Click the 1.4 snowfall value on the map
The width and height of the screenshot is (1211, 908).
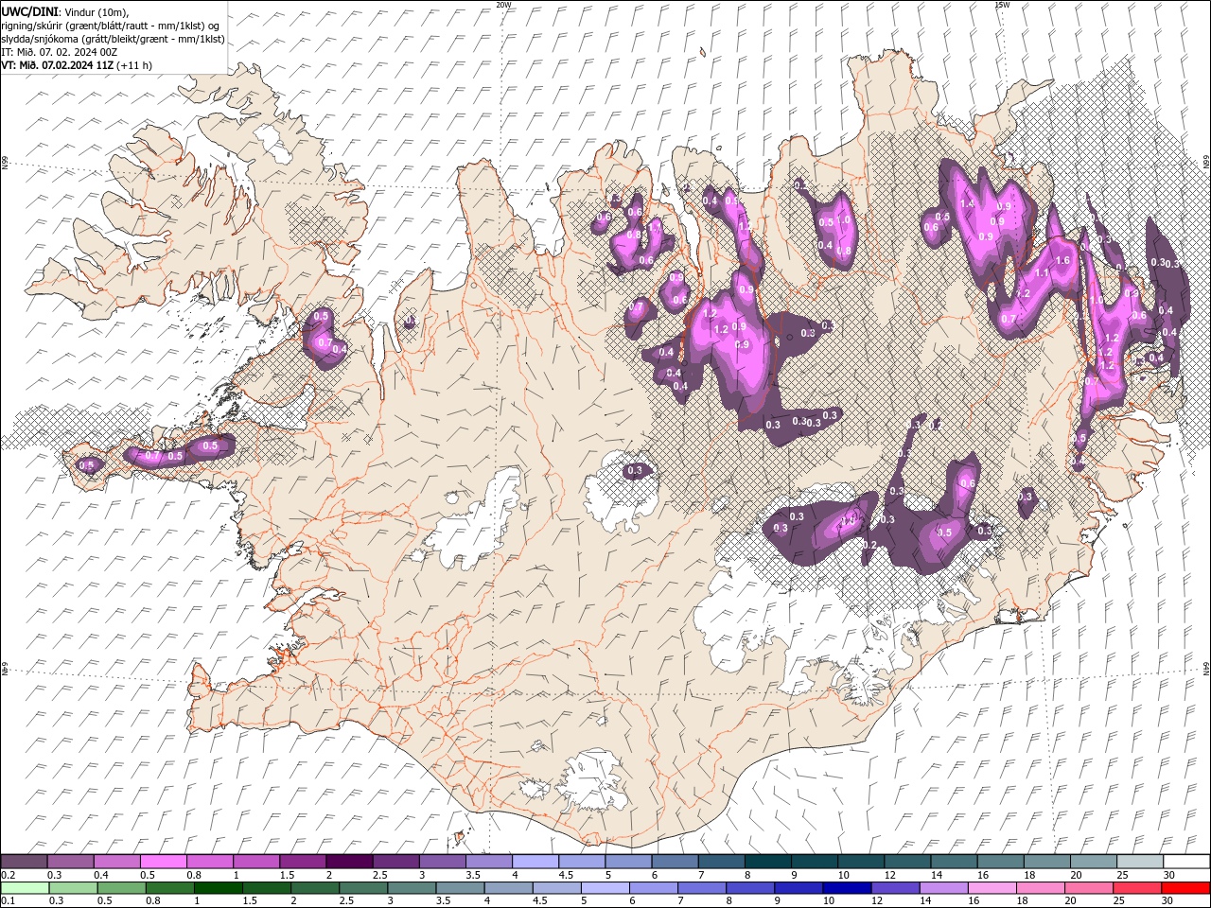(x=967, y=203)
